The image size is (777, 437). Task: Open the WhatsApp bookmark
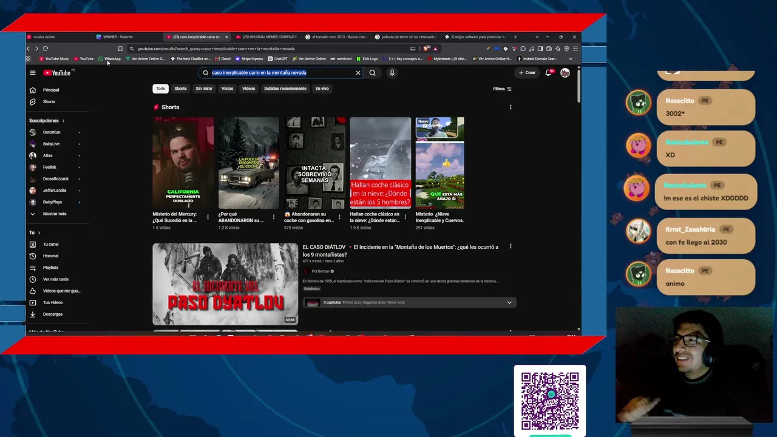[x=110, y=59]
